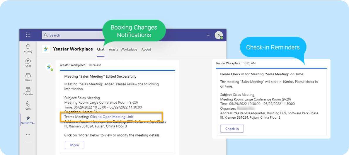
Task: Click 'Please Check in for Meeting' heading
Action: [262, 74]
